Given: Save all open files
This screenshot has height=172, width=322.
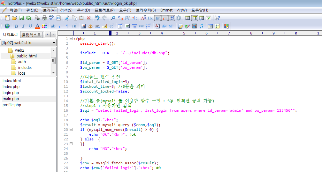Looking at the screenshot, I should tap(28, 18).
